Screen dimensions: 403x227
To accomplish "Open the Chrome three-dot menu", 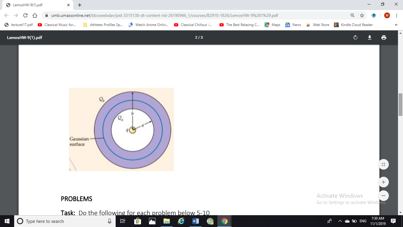I will click(397, 15).
